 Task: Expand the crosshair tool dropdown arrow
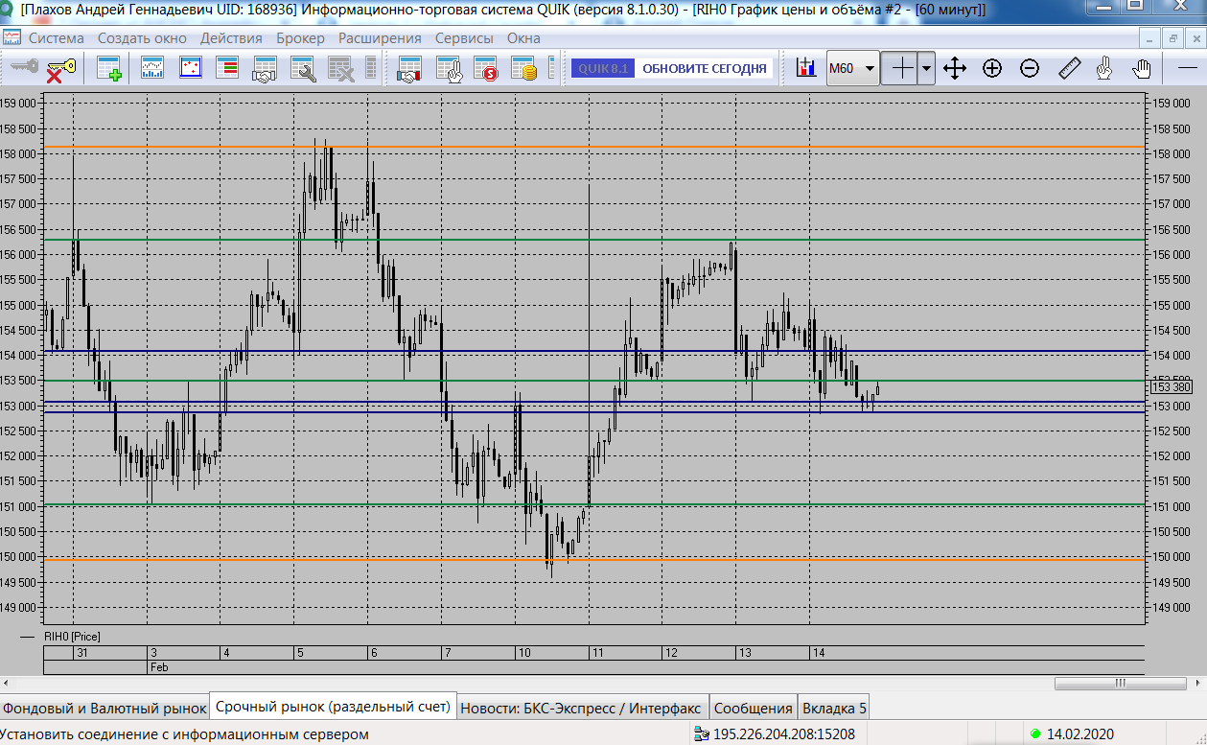pyautogui.click(x=926, y=69)
